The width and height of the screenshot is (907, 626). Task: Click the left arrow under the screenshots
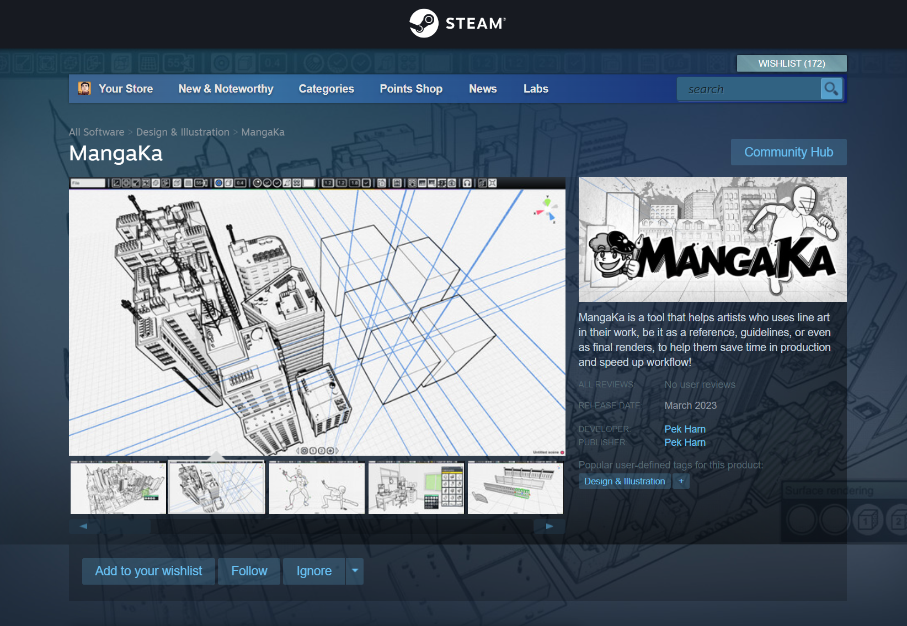pos(83,526)
